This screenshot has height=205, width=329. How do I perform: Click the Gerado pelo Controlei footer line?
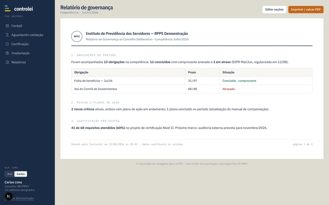[127, 144]
